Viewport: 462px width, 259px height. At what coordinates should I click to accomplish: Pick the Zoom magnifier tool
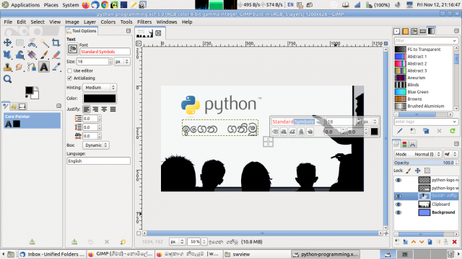tap(7, 79)
